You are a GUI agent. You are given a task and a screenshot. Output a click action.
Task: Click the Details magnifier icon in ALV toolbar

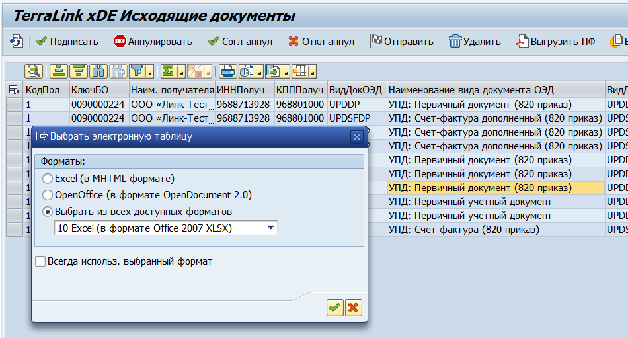(34, 71)
